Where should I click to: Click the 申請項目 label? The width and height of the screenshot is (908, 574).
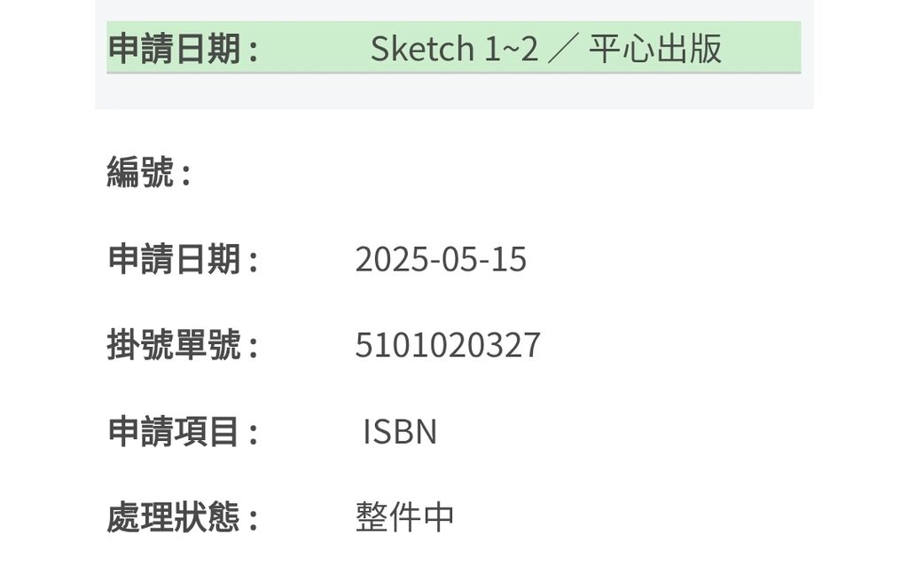coord(183,431)
